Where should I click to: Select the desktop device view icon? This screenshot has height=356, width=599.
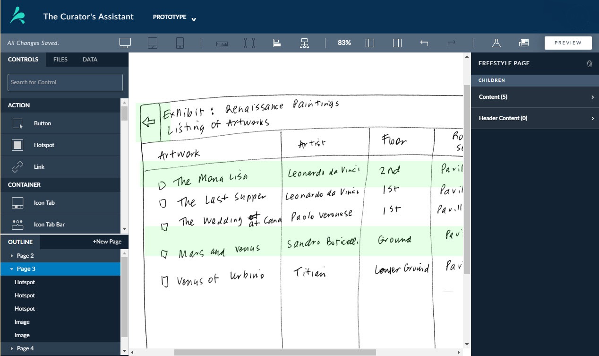click(125, 43)
